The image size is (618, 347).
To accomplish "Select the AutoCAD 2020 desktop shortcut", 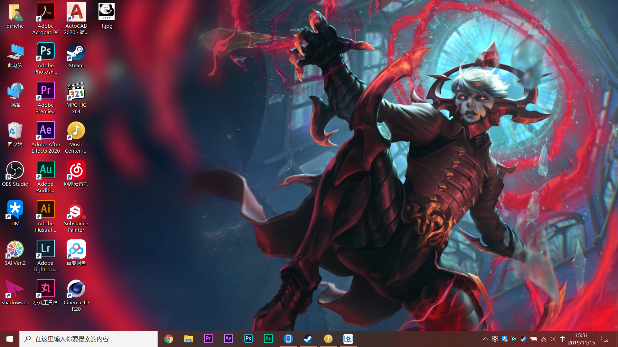I will pos(76,19).
